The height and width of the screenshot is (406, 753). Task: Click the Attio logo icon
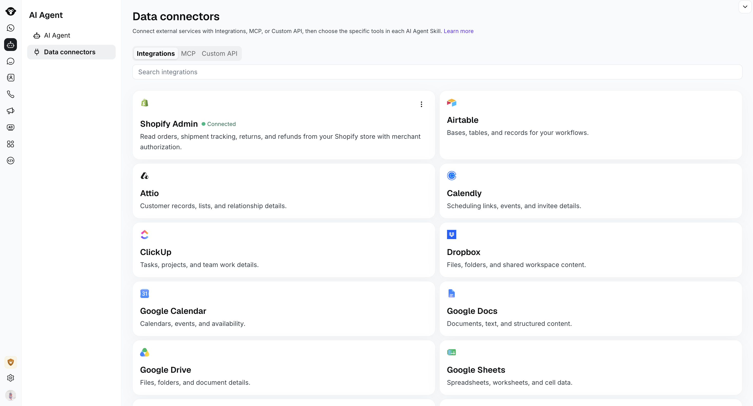[145, 176]
